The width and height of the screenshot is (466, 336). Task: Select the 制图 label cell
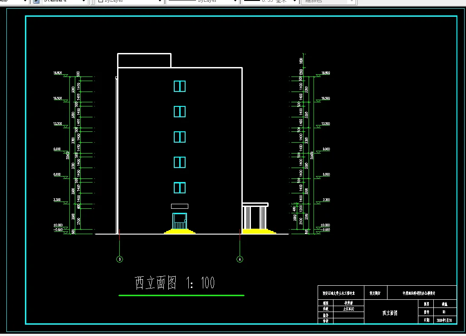coord(326,303)
